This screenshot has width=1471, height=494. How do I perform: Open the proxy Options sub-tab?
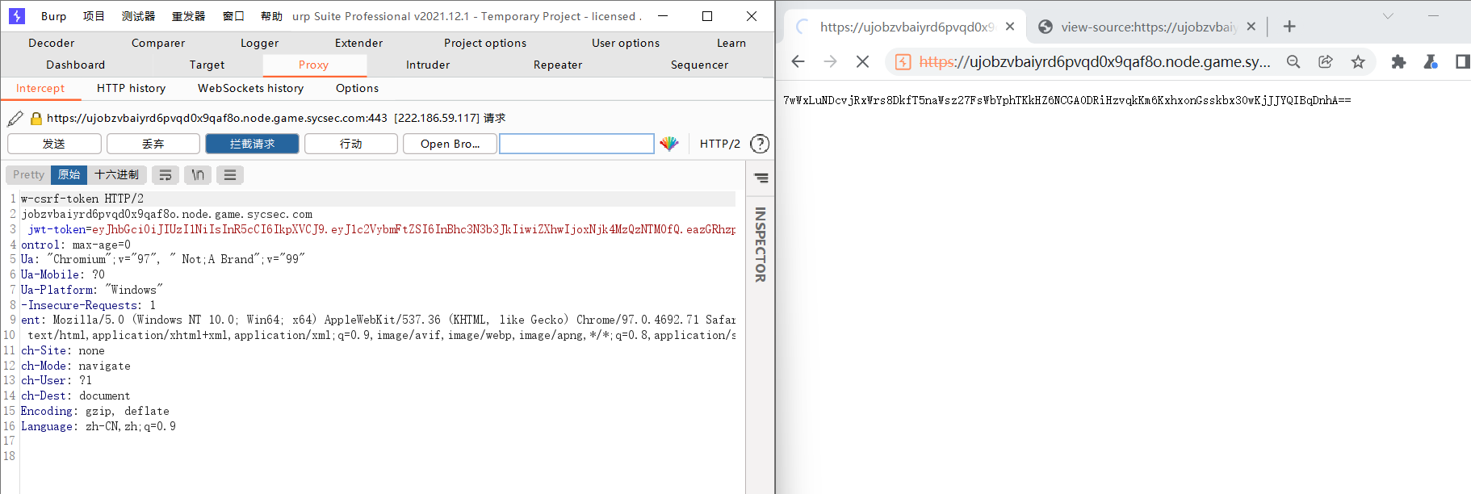358,88
